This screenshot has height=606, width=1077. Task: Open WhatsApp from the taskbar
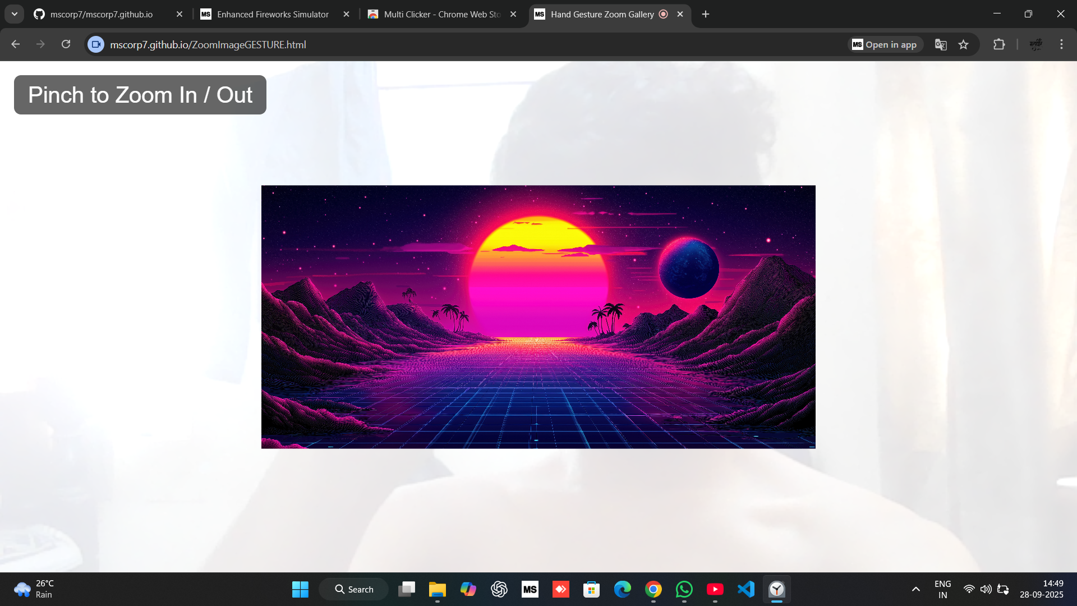[684, 589]
